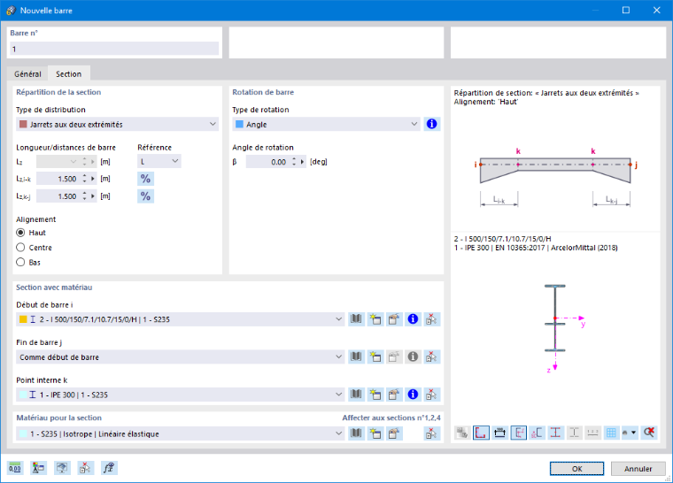The height and width of the screenshot is (483, 673).
Task: Open section library for Point interne k
Action: click(356, 395)
